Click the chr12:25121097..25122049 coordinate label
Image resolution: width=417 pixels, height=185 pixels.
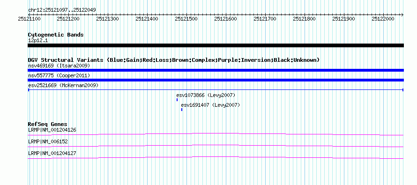tap(62, 10)
